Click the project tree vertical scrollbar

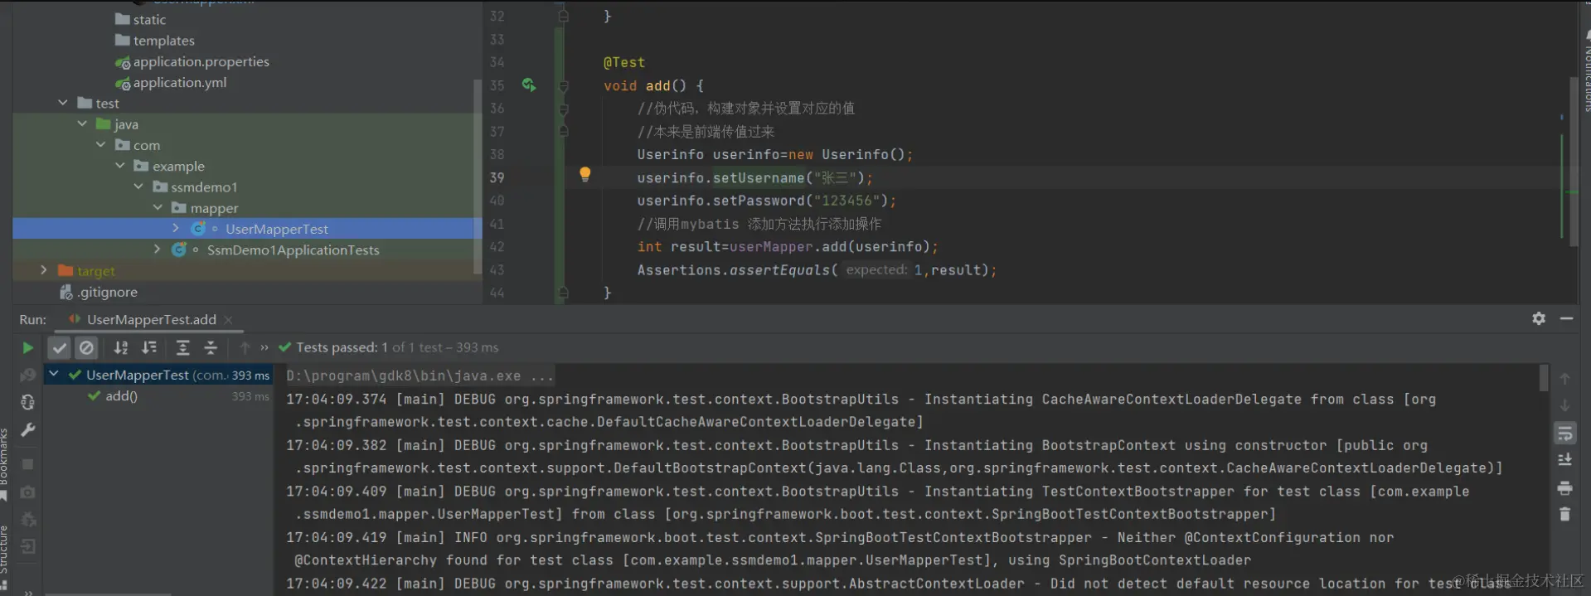477,177
